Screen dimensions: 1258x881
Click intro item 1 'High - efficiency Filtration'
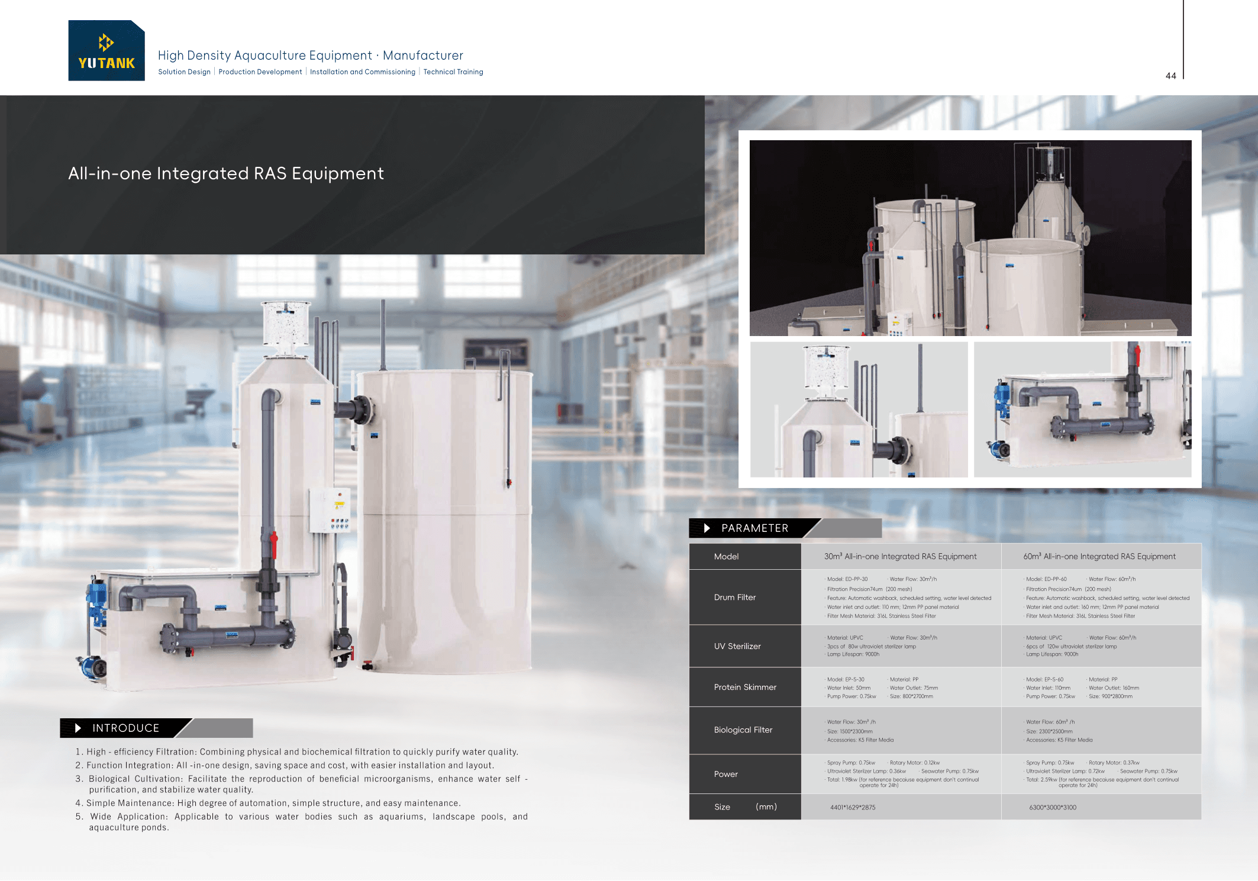point(296,752)
